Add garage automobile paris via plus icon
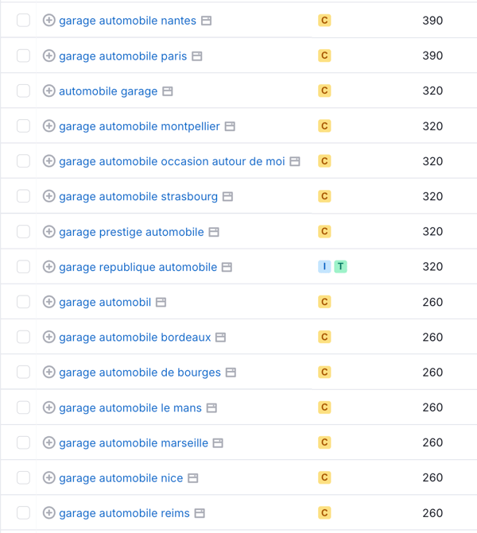Image resolution: width=477 pixels, height=533 pixels. [48, 56]
